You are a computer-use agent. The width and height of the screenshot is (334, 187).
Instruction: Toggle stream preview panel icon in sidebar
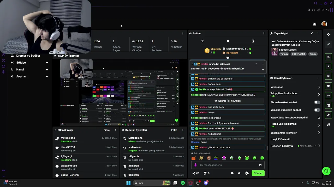pyautogui.click(x=328, y=57)
